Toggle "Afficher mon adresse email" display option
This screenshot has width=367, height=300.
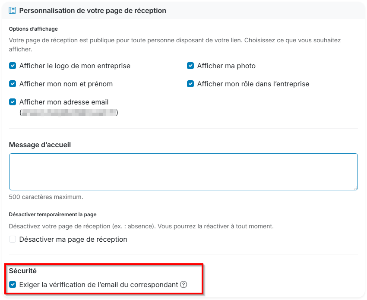(x=13, y=102)
